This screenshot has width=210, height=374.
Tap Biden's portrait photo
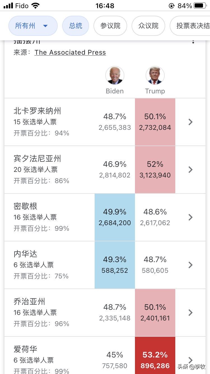115,75
